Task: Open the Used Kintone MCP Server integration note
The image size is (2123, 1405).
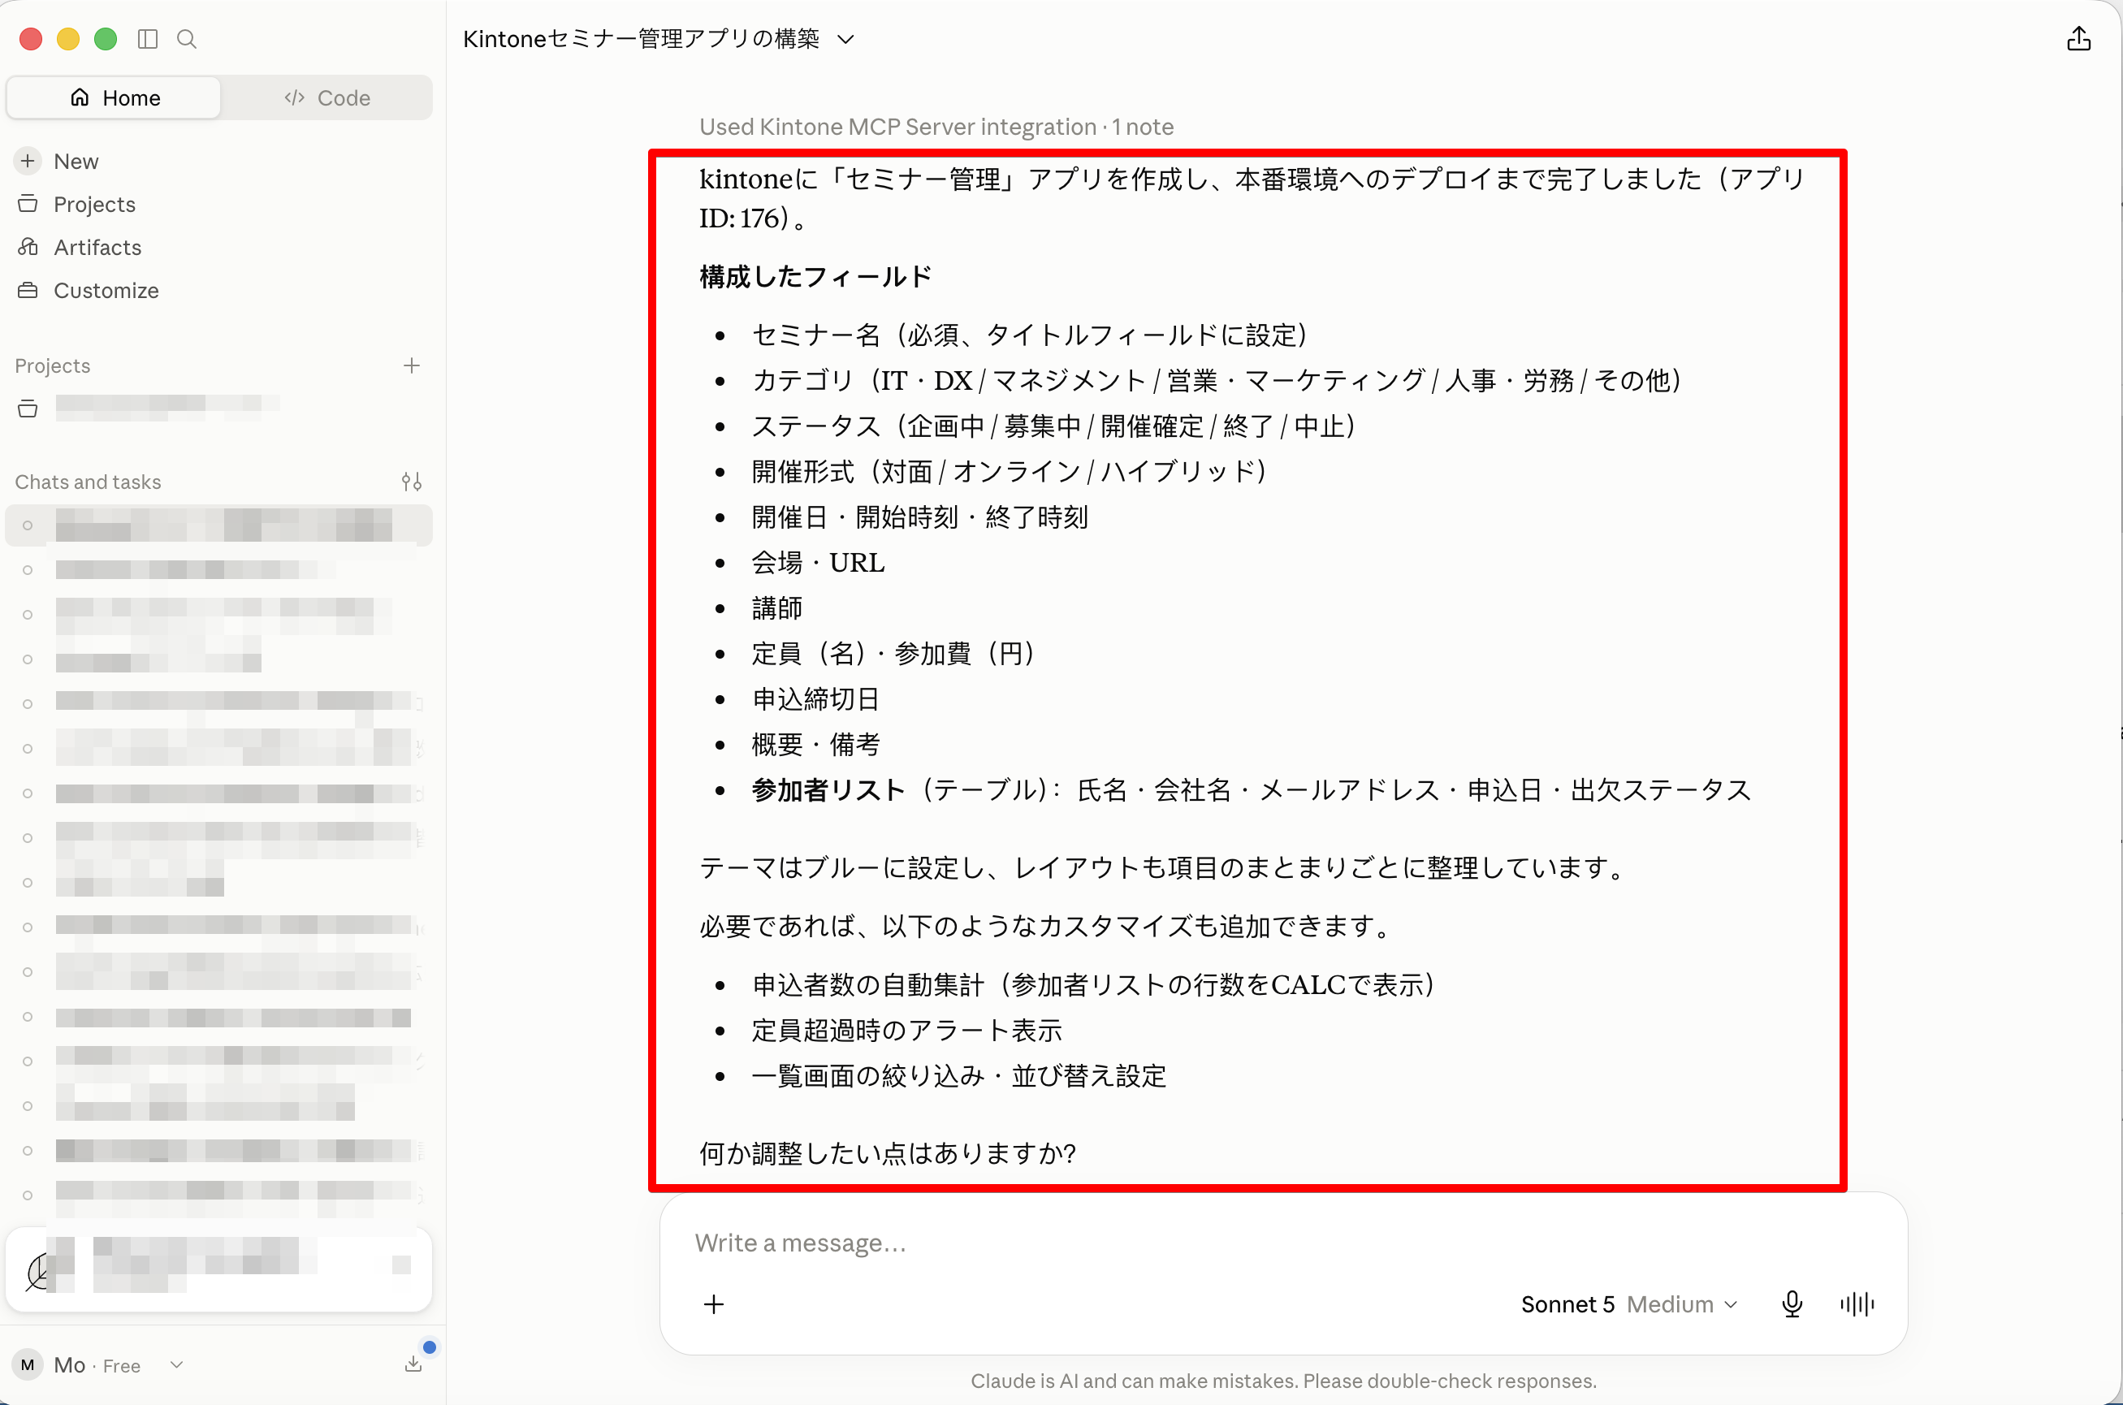Action: click(936, 128)
